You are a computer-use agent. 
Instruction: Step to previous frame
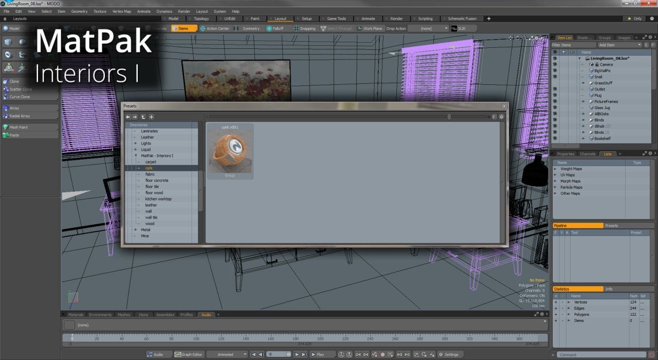point(261,354)
